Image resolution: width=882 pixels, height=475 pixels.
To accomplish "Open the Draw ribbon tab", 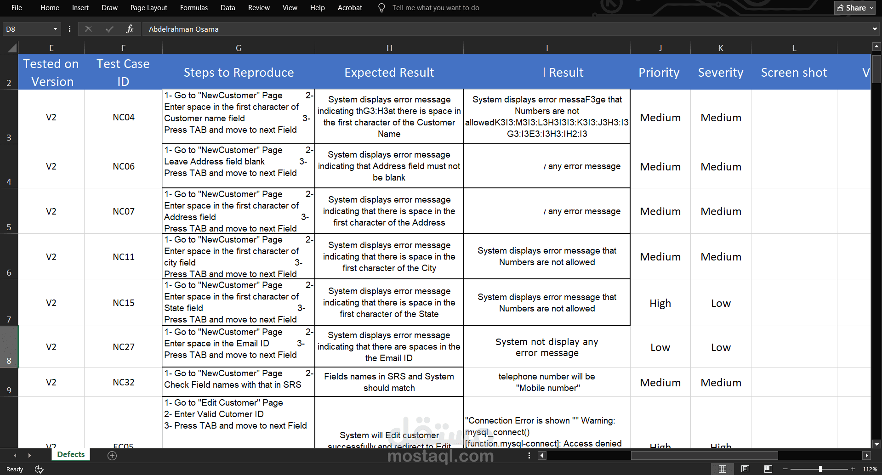I will 109,8.
